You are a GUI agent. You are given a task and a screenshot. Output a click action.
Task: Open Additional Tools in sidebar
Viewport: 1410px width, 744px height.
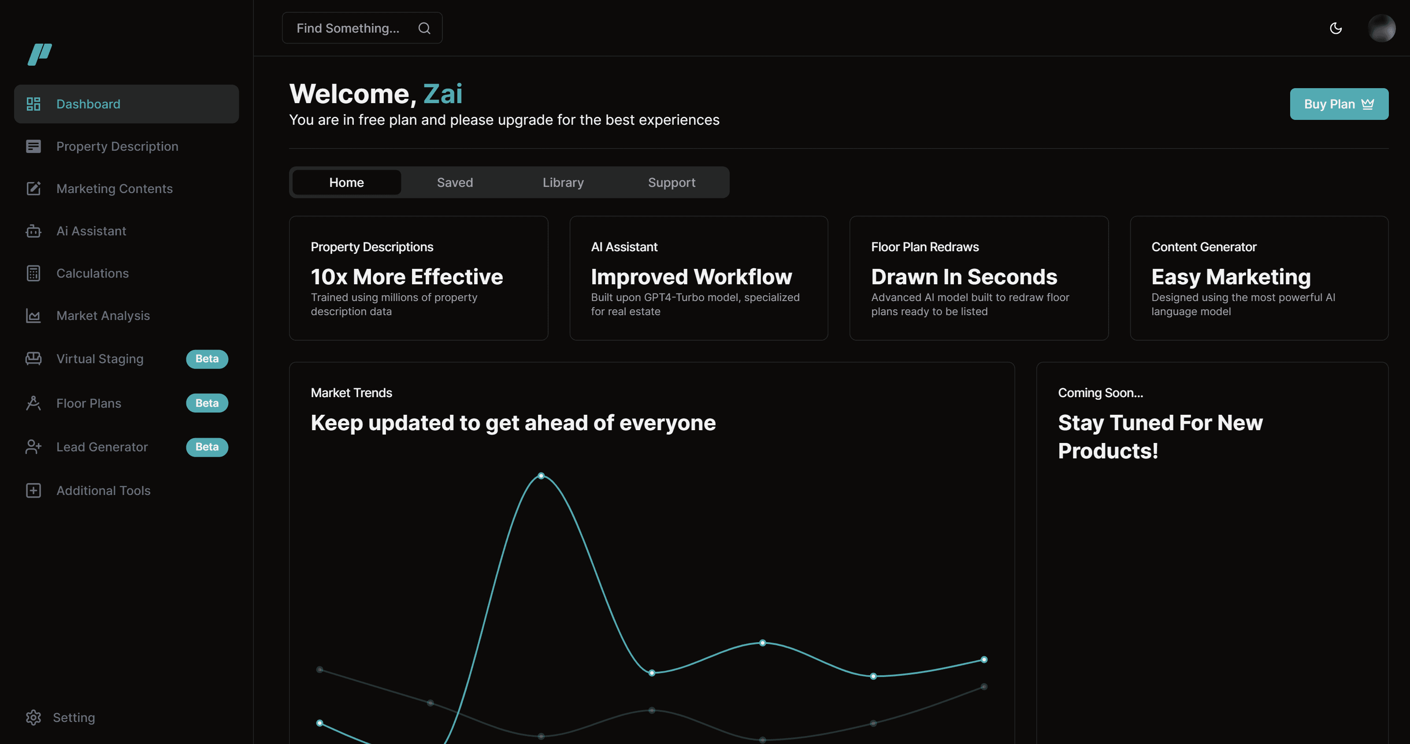pyautogui.click(x=104, y=491)
